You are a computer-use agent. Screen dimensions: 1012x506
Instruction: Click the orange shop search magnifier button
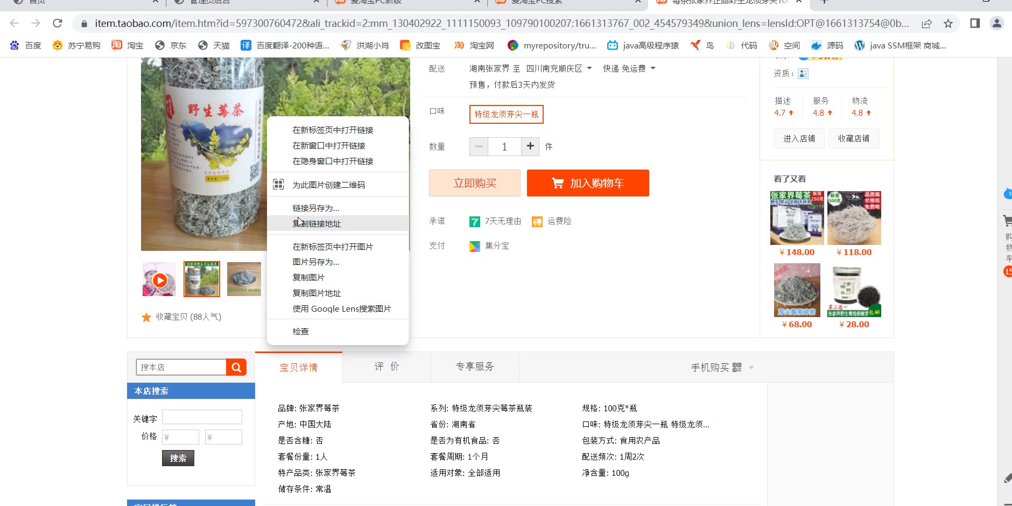coord(236,367)
